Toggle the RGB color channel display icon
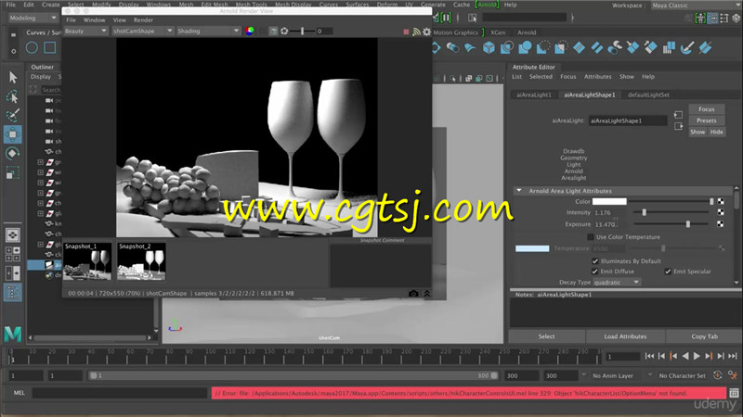This screenshot has height=417, width=743. 249,32
